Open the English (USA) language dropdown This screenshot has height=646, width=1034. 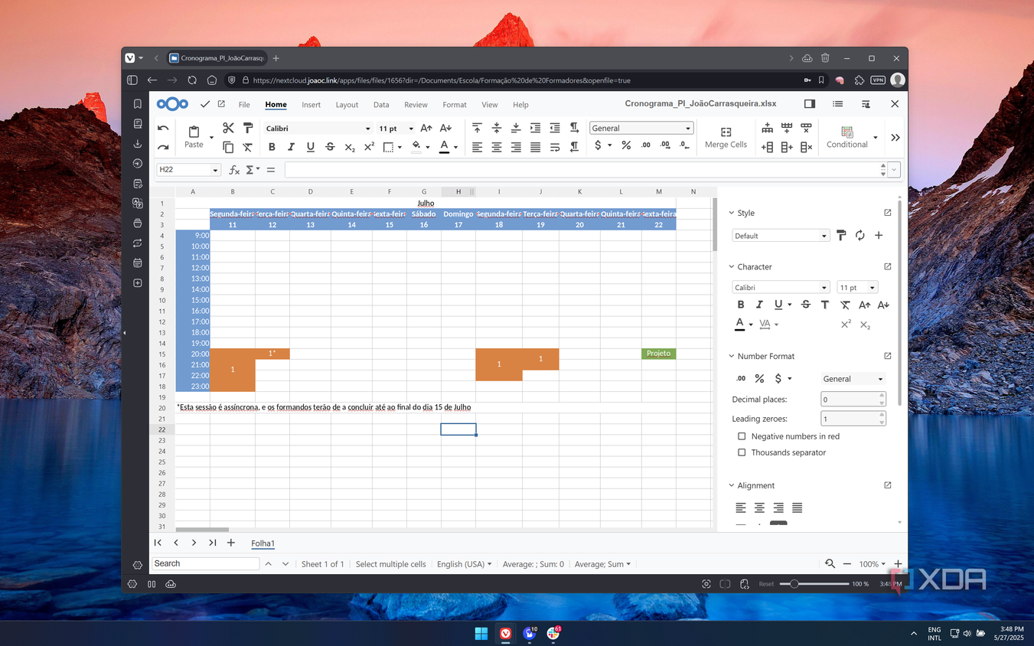[x=465, y=564]
